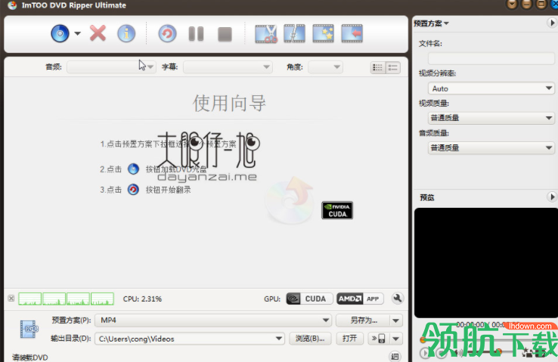Open settings with the wrench icon
Image resolution: width=558 pixels, height=362 pixels.
click(x=398, y=299)
